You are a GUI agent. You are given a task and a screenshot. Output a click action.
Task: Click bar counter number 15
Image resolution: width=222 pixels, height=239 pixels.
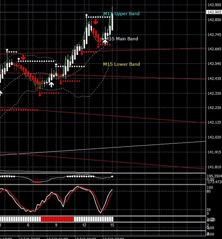(112, 225)
